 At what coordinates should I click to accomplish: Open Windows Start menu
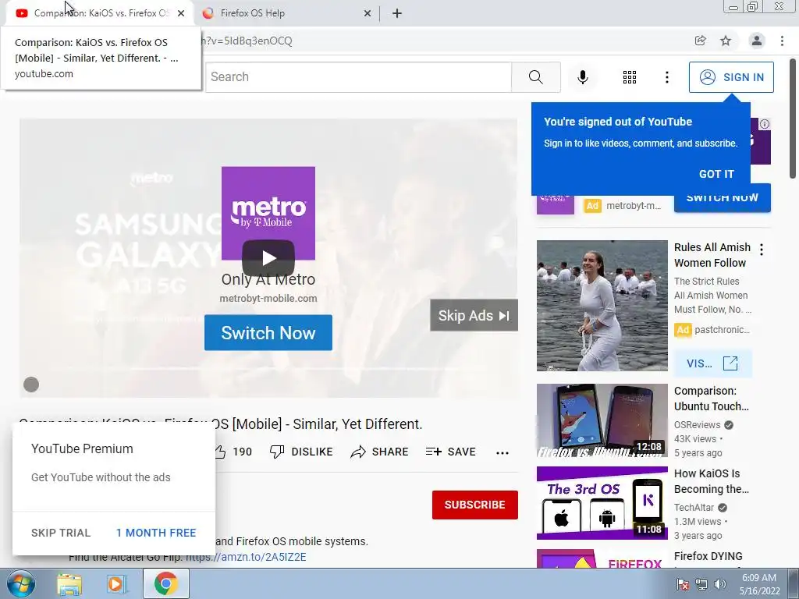pos(21,583)
